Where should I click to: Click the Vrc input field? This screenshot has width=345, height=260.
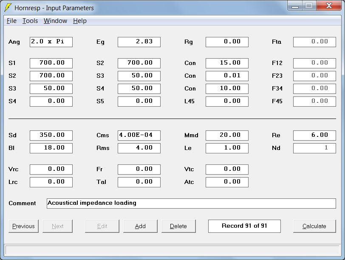[x=51, y=170]
